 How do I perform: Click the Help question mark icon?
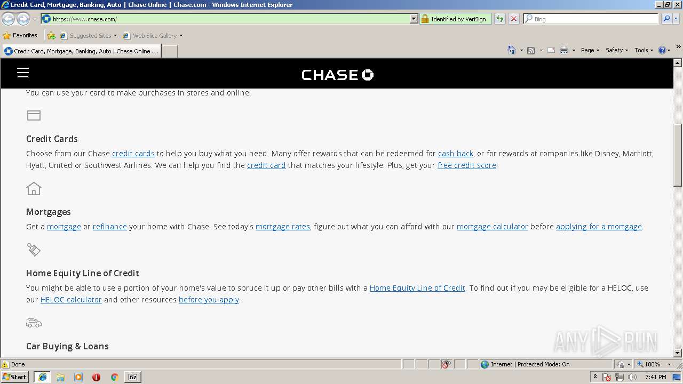[662, 50]
